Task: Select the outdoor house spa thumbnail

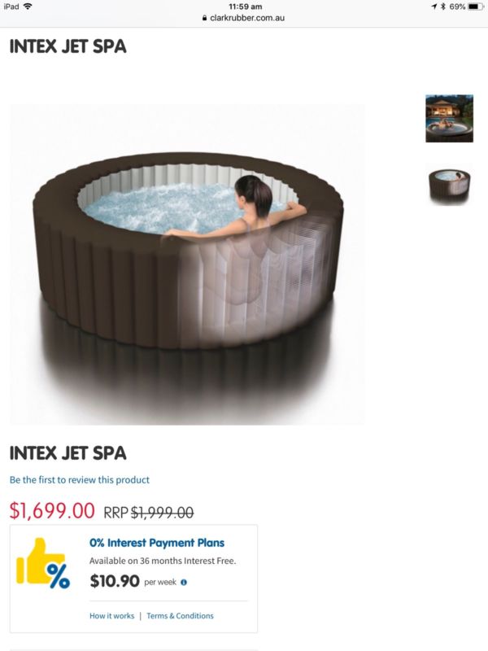Action: pyautogui.click(x=449, y=118)
